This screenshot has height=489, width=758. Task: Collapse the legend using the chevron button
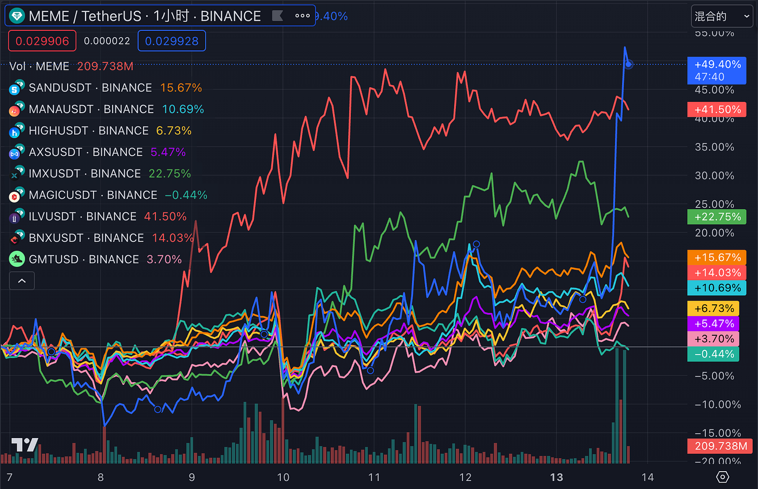(22, 281)
